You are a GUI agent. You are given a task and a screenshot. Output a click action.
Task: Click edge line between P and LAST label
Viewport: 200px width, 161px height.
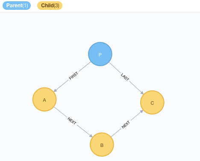[x=115, y=67]
